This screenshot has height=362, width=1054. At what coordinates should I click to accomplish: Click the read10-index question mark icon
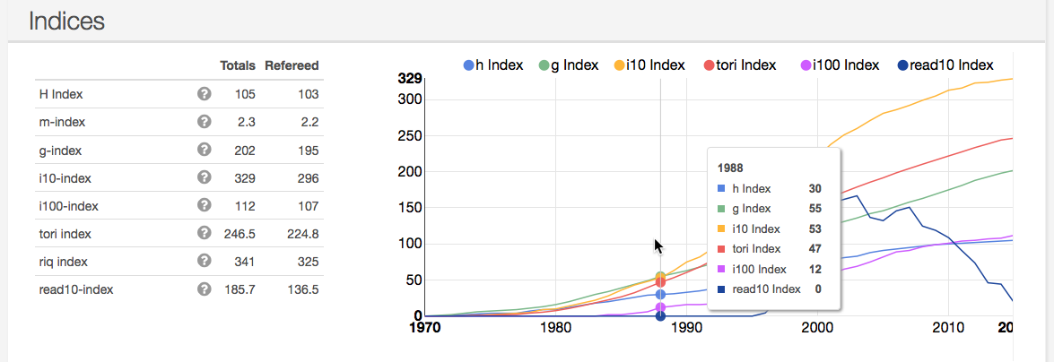click(x=204, y=289)
